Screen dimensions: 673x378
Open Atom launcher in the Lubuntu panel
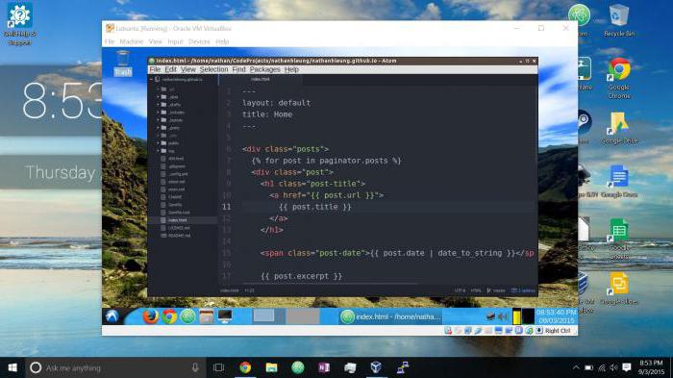(x=187, y=316)
